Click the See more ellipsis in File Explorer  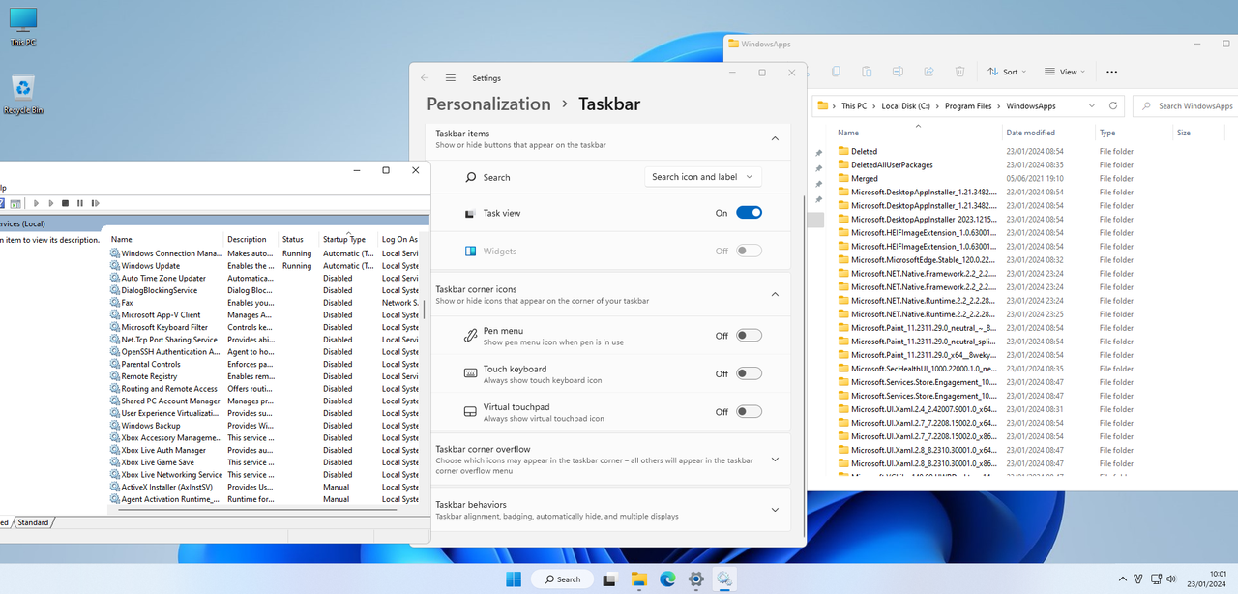pyautogui.click(x=1111, y=72)
